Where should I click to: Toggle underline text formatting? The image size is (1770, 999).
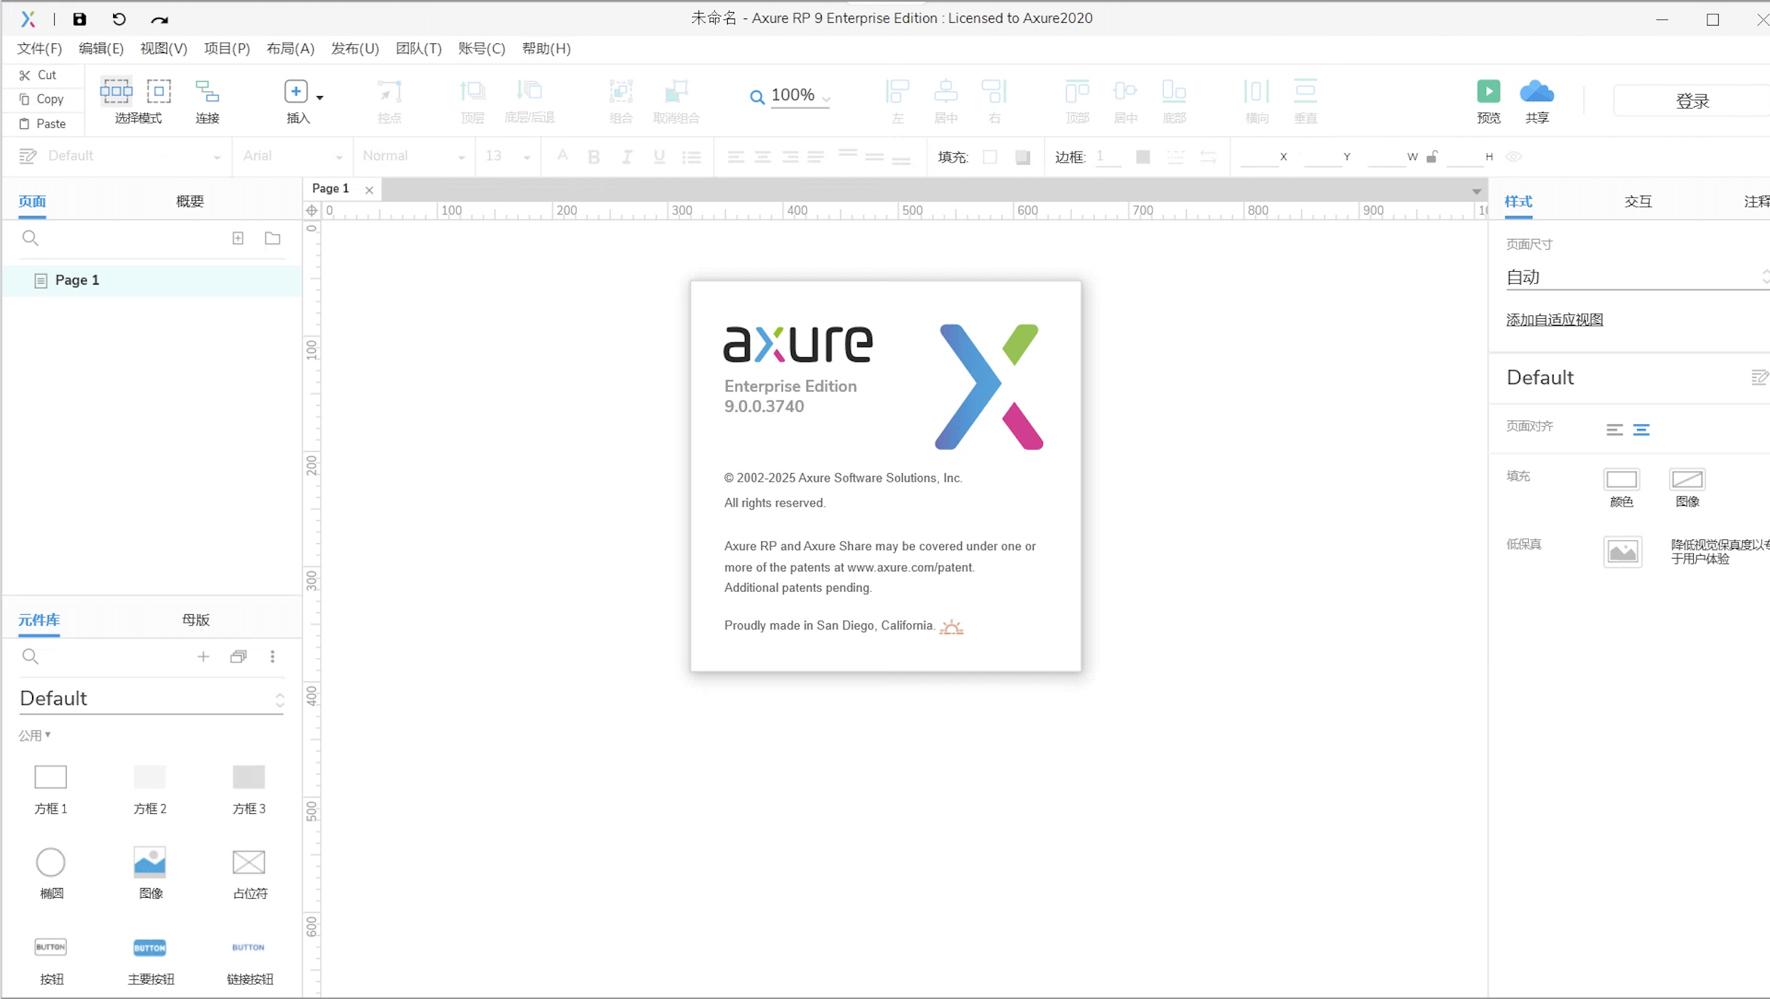pos(659,156)
